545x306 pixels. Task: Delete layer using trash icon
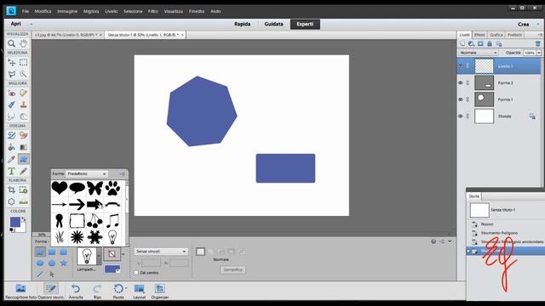tap(537, 43)
